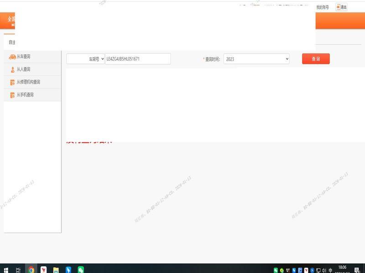Select 从人查询 in the sidebar

(x=24, y=70)
